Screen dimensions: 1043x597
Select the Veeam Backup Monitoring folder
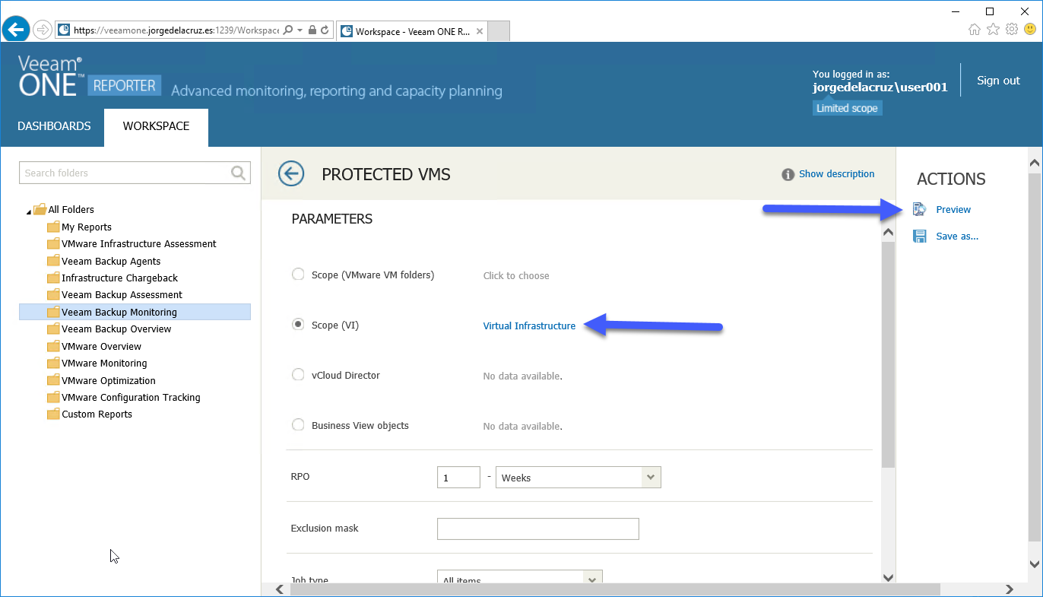(x=135, y=312)
